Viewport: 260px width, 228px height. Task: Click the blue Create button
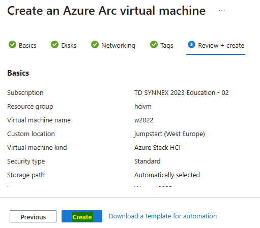point(82,216)
